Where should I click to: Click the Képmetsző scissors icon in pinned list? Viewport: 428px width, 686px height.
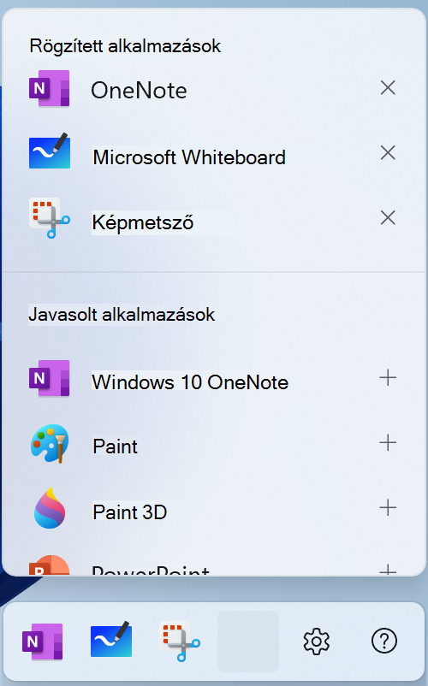pyautogui.click(x=50, y=218)
